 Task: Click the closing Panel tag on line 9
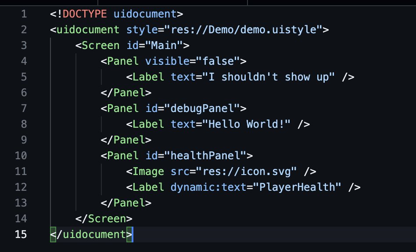point(126,140)
